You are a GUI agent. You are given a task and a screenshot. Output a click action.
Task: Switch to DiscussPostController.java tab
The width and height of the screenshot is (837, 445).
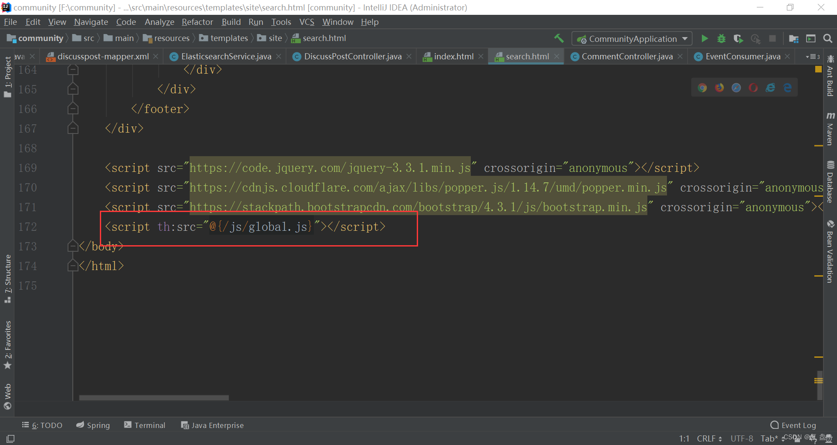pos(353,56)
